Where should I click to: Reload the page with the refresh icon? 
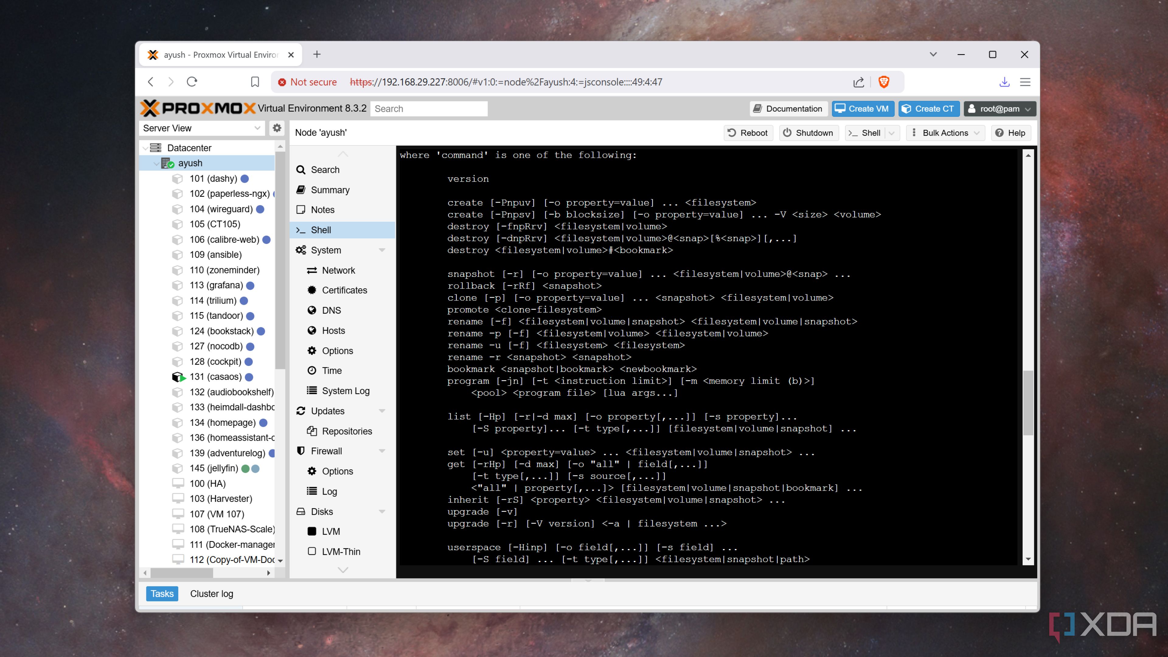(192, 82)
